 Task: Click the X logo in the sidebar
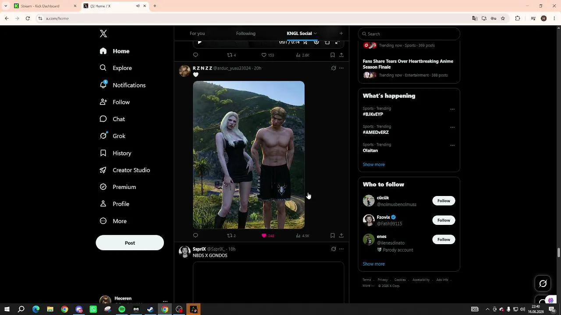click(103, 34)
